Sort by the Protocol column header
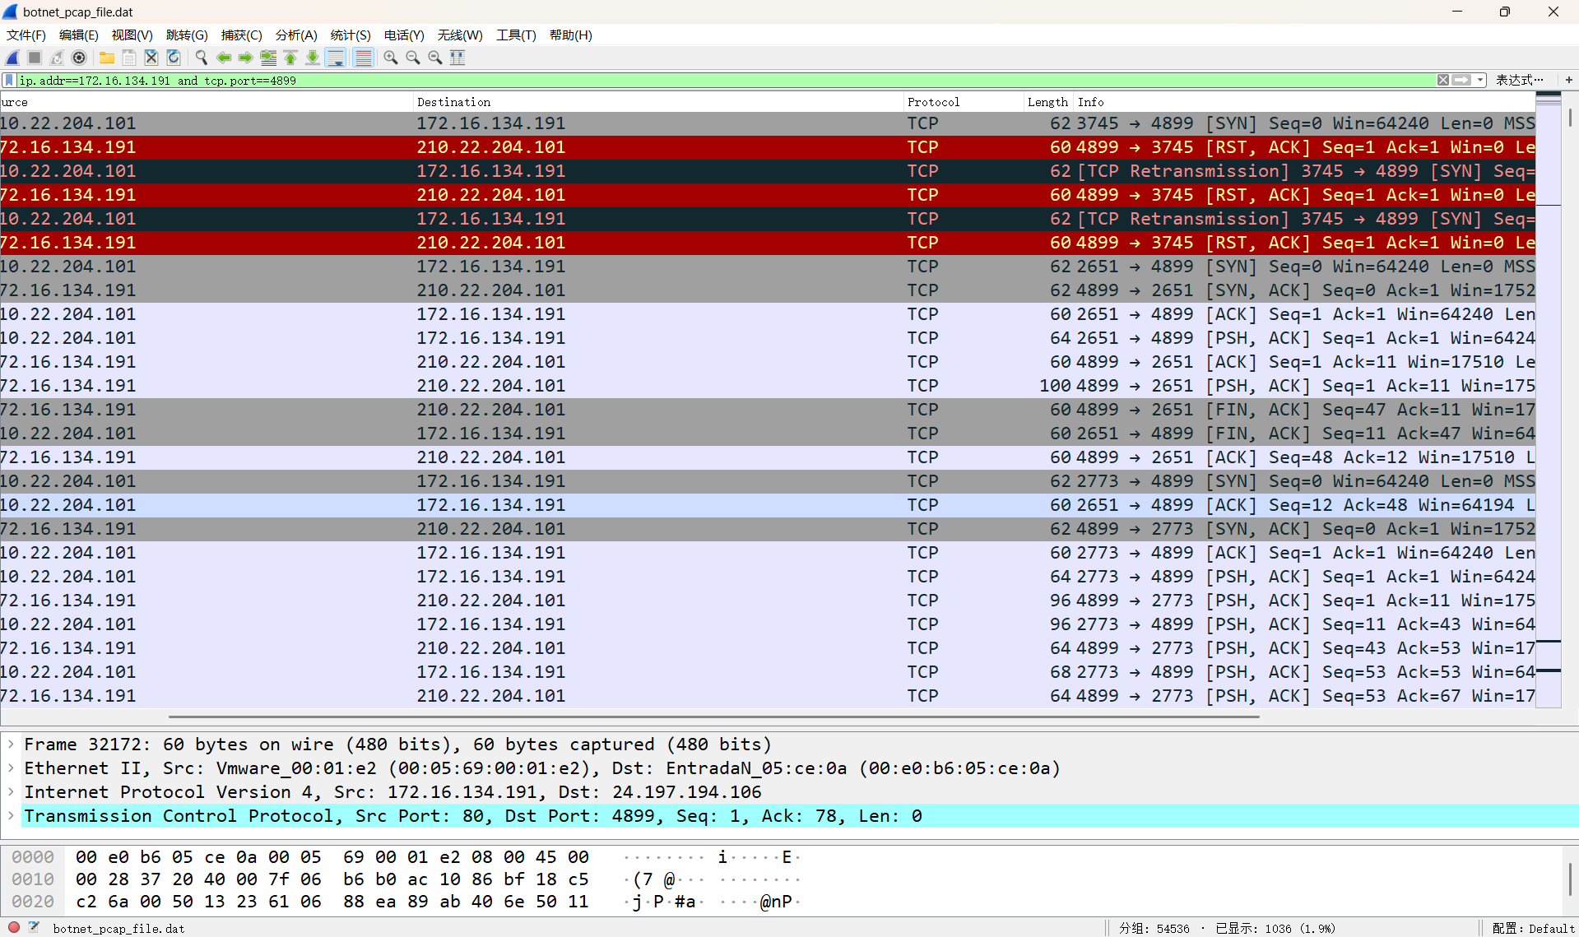Image resolution: width=1579 pixels, height=937 pixels. coord(964,102)
